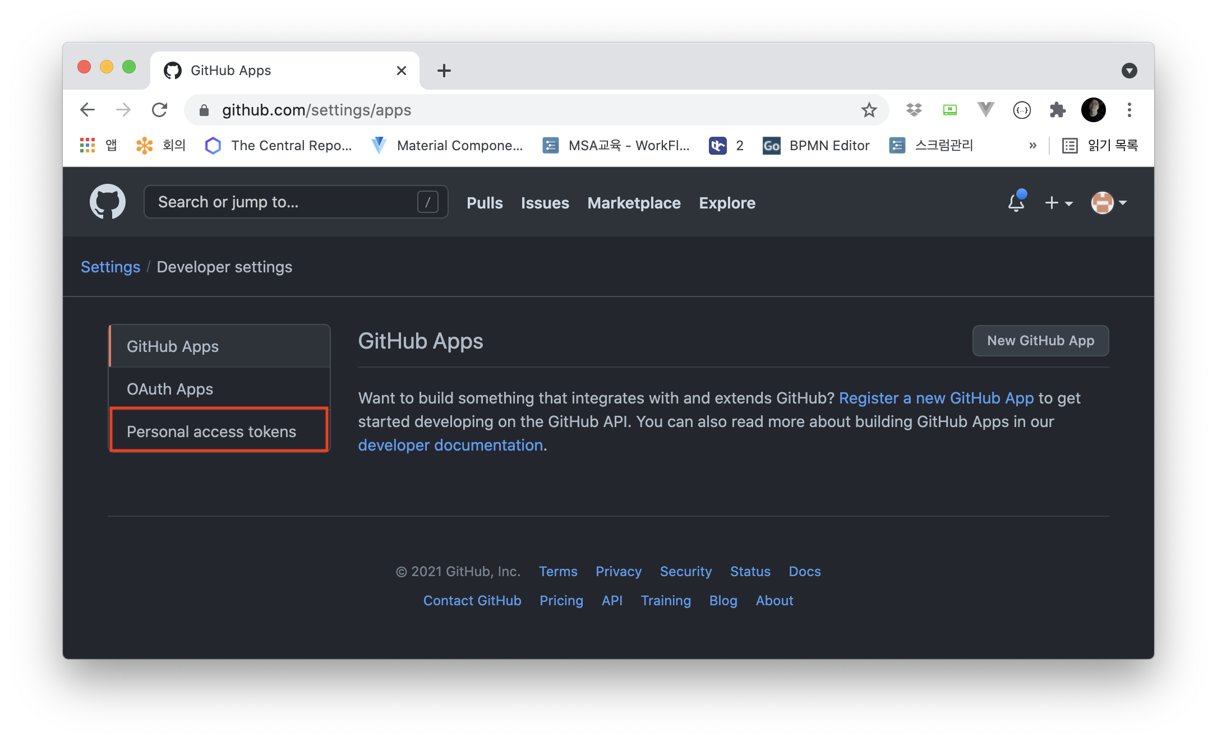Go to Pulls
1217x742 pixels.
(x=485, y=203)
